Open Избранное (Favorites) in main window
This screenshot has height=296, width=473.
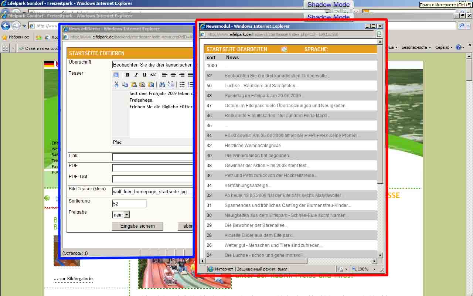tap(16, 37)
